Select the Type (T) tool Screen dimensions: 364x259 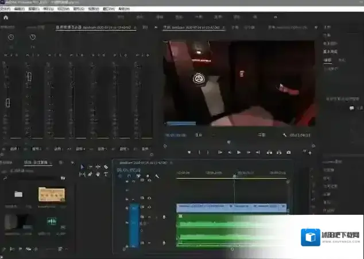pos(106,174)
